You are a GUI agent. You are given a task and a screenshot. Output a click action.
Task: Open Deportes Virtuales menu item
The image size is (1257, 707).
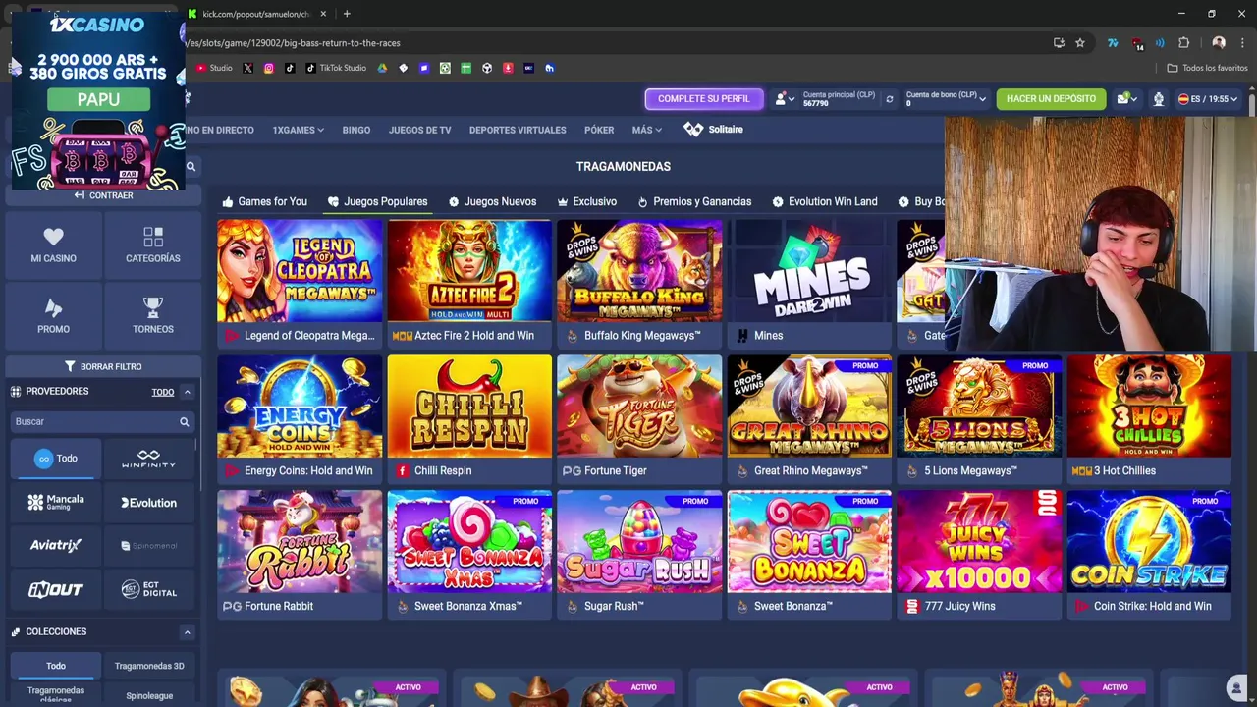[x=518, y=130]
